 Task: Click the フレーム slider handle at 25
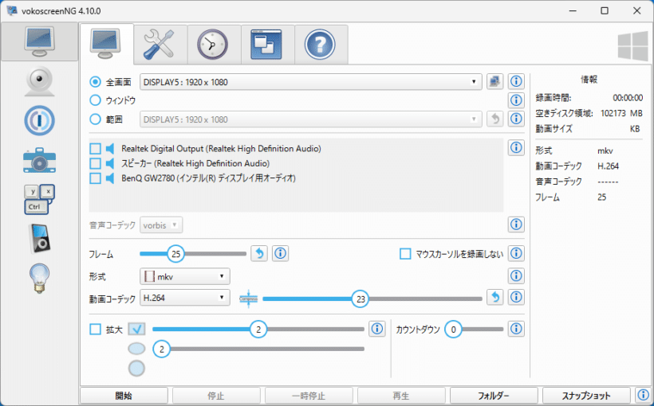pos(175,254)
